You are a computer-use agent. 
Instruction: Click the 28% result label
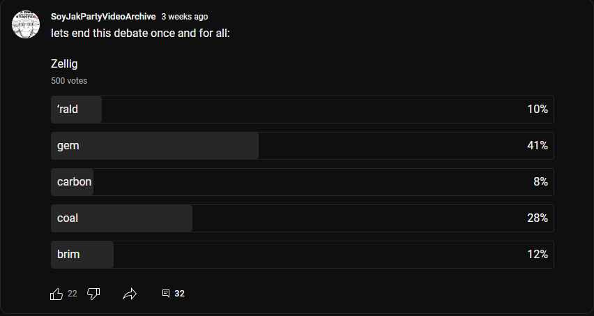click(x=538, y=218)
